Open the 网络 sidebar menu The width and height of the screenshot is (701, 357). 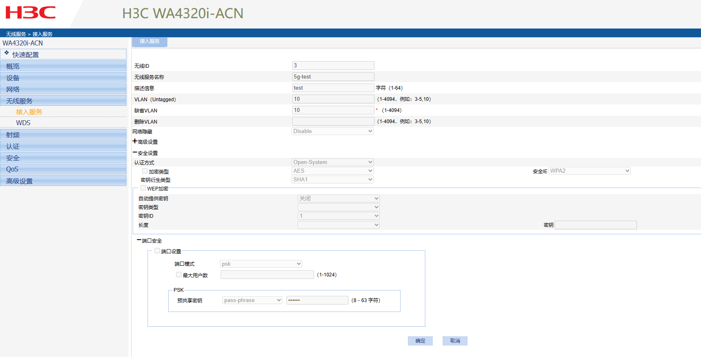(x=63, y=89)
